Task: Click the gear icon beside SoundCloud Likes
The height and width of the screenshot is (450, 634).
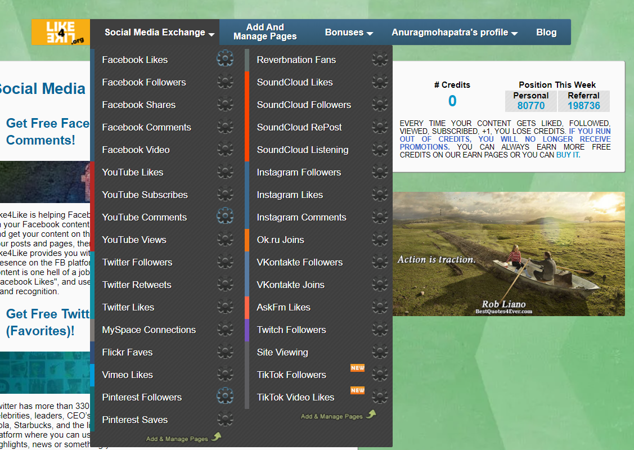Action: tap(380, 82)
